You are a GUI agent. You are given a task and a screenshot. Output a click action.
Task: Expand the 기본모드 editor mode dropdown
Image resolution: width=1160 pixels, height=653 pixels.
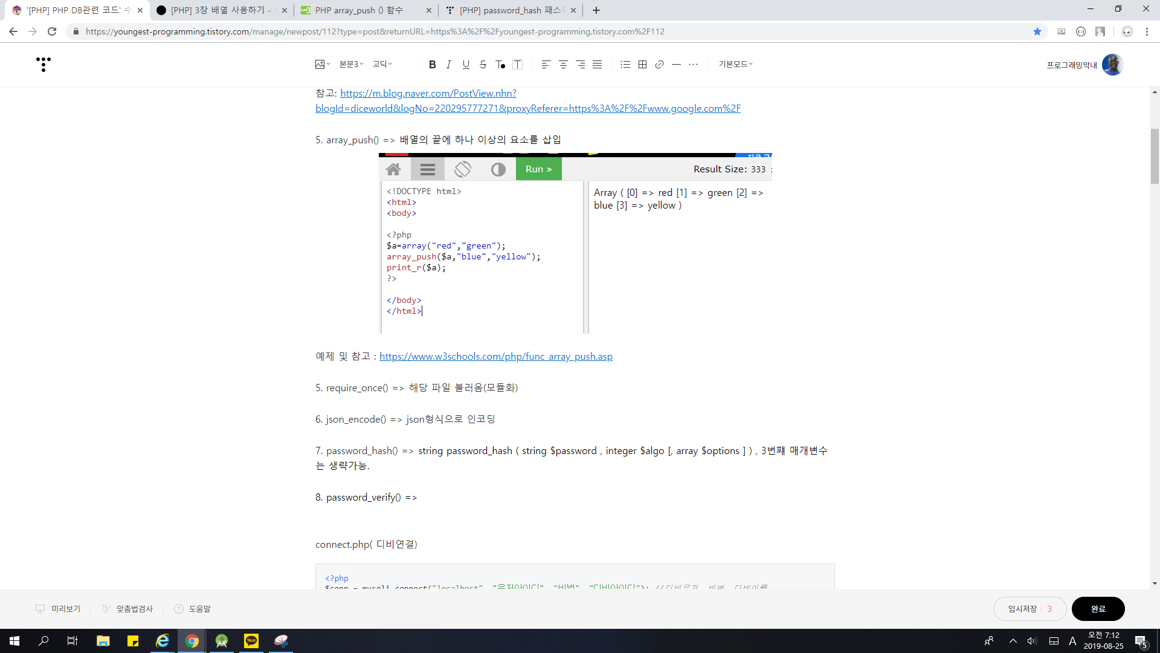tap(735, 64)
